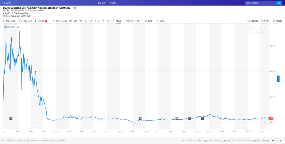The height and width of the screenshot is (144, 285).
Task: Open chart Settings gear
Action: (x=253, y=21)
